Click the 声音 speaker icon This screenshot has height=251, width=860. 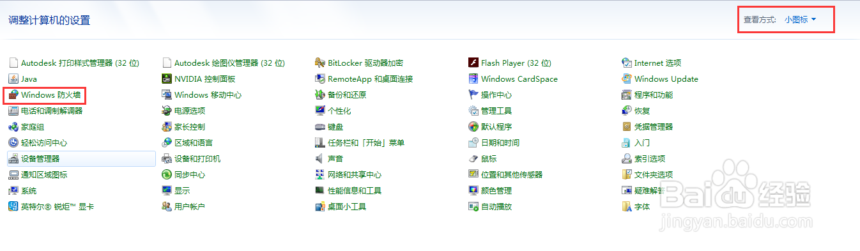[320, 159]
